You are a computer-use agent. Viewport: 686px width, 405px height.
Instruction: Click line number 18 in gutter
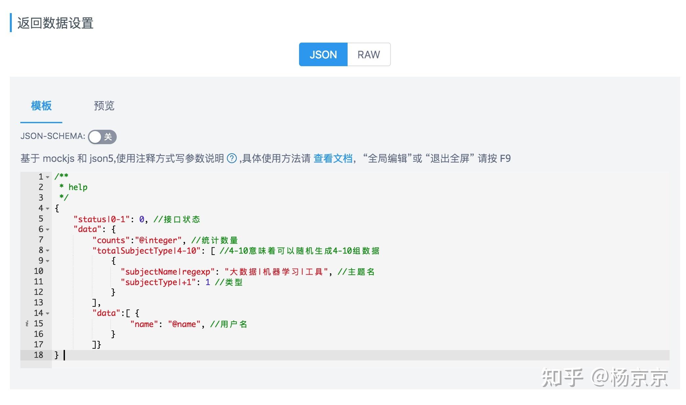point(38,355)
